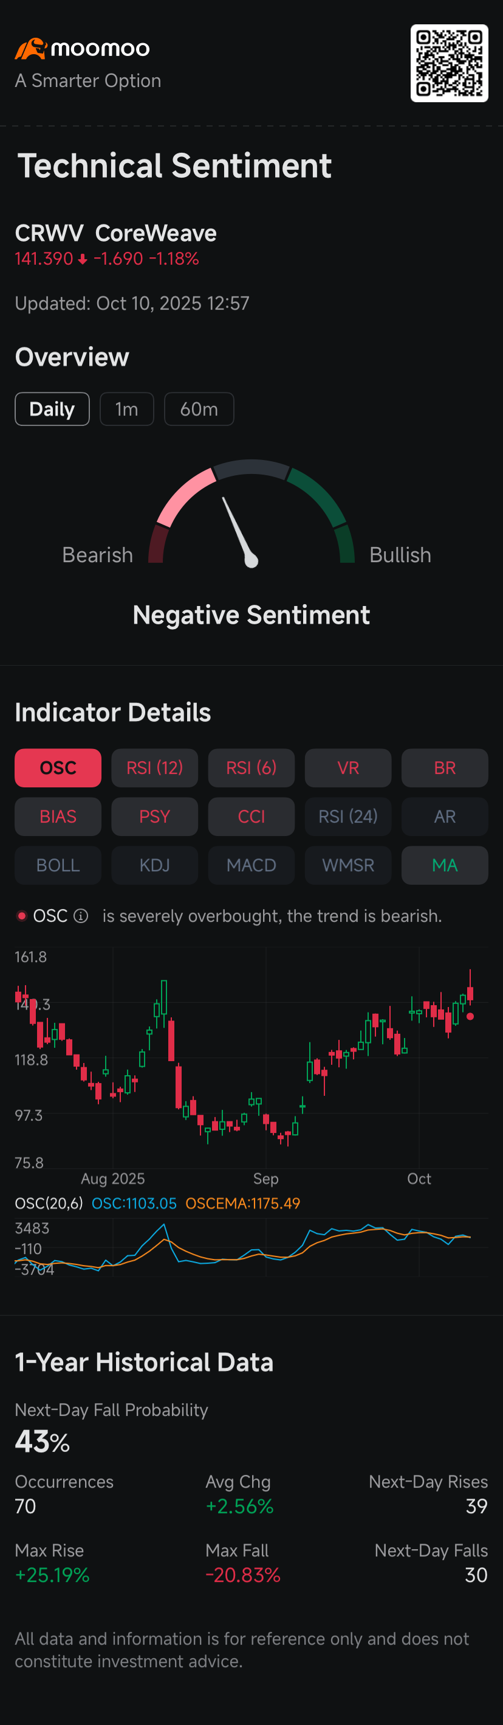Select the MA indicator
The image size is (503, 1725).
pyautogui.click(x=444, y=865)
